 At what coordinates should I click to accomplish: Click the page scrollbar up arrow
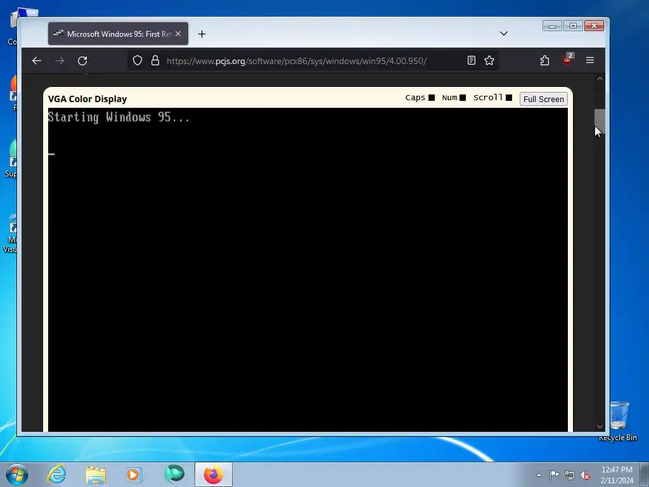(600, 79)
